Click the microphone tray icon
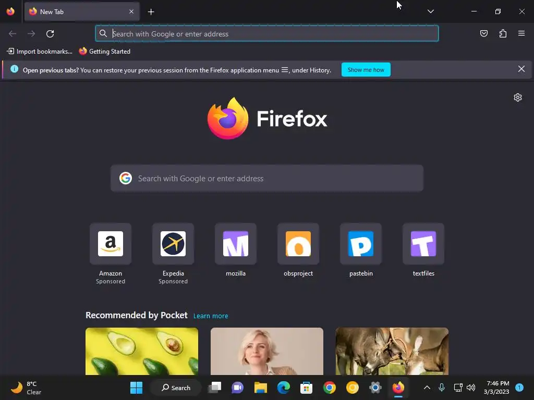The height and width of the screenshot is (400, 534). pyautogui.click(x=442, y=387)
